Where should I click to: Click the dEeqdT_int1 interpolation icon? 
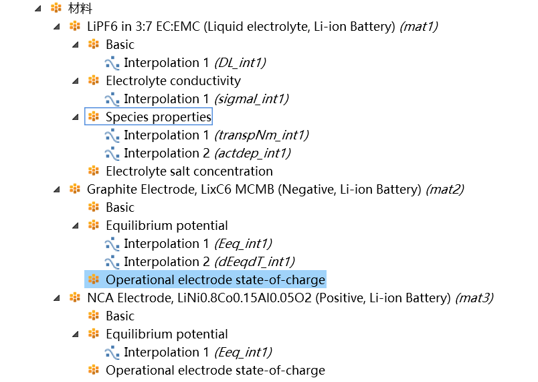[112, 262]
